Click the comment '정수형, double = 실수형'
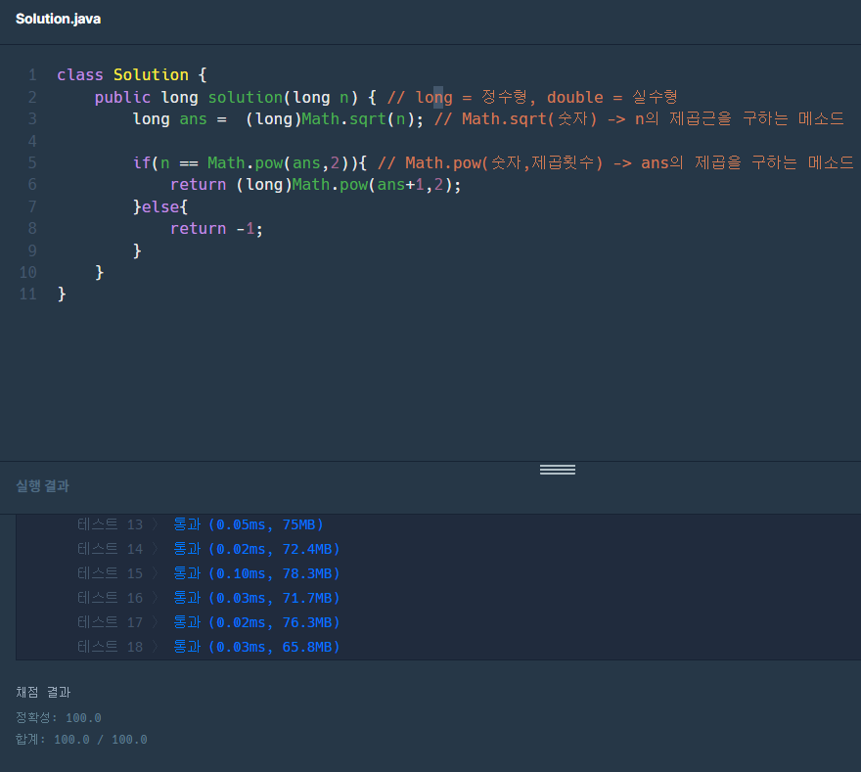This screenshot has height=772, width=861. click(x=579, y=97)
